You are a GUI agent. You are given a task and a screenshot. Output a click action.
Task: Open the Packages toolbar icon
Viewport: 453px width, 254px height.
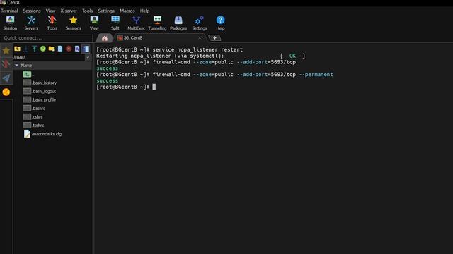click(x=178, y=23)
